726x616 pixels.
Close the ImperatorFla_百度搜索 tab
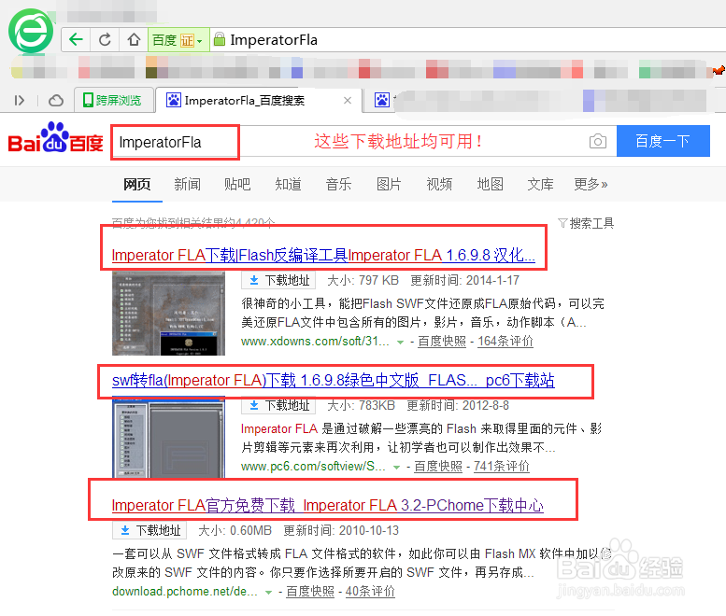pos(348,101)
